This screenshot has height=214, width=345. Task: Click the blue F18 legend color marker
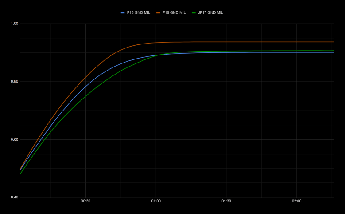coord(123,12)
